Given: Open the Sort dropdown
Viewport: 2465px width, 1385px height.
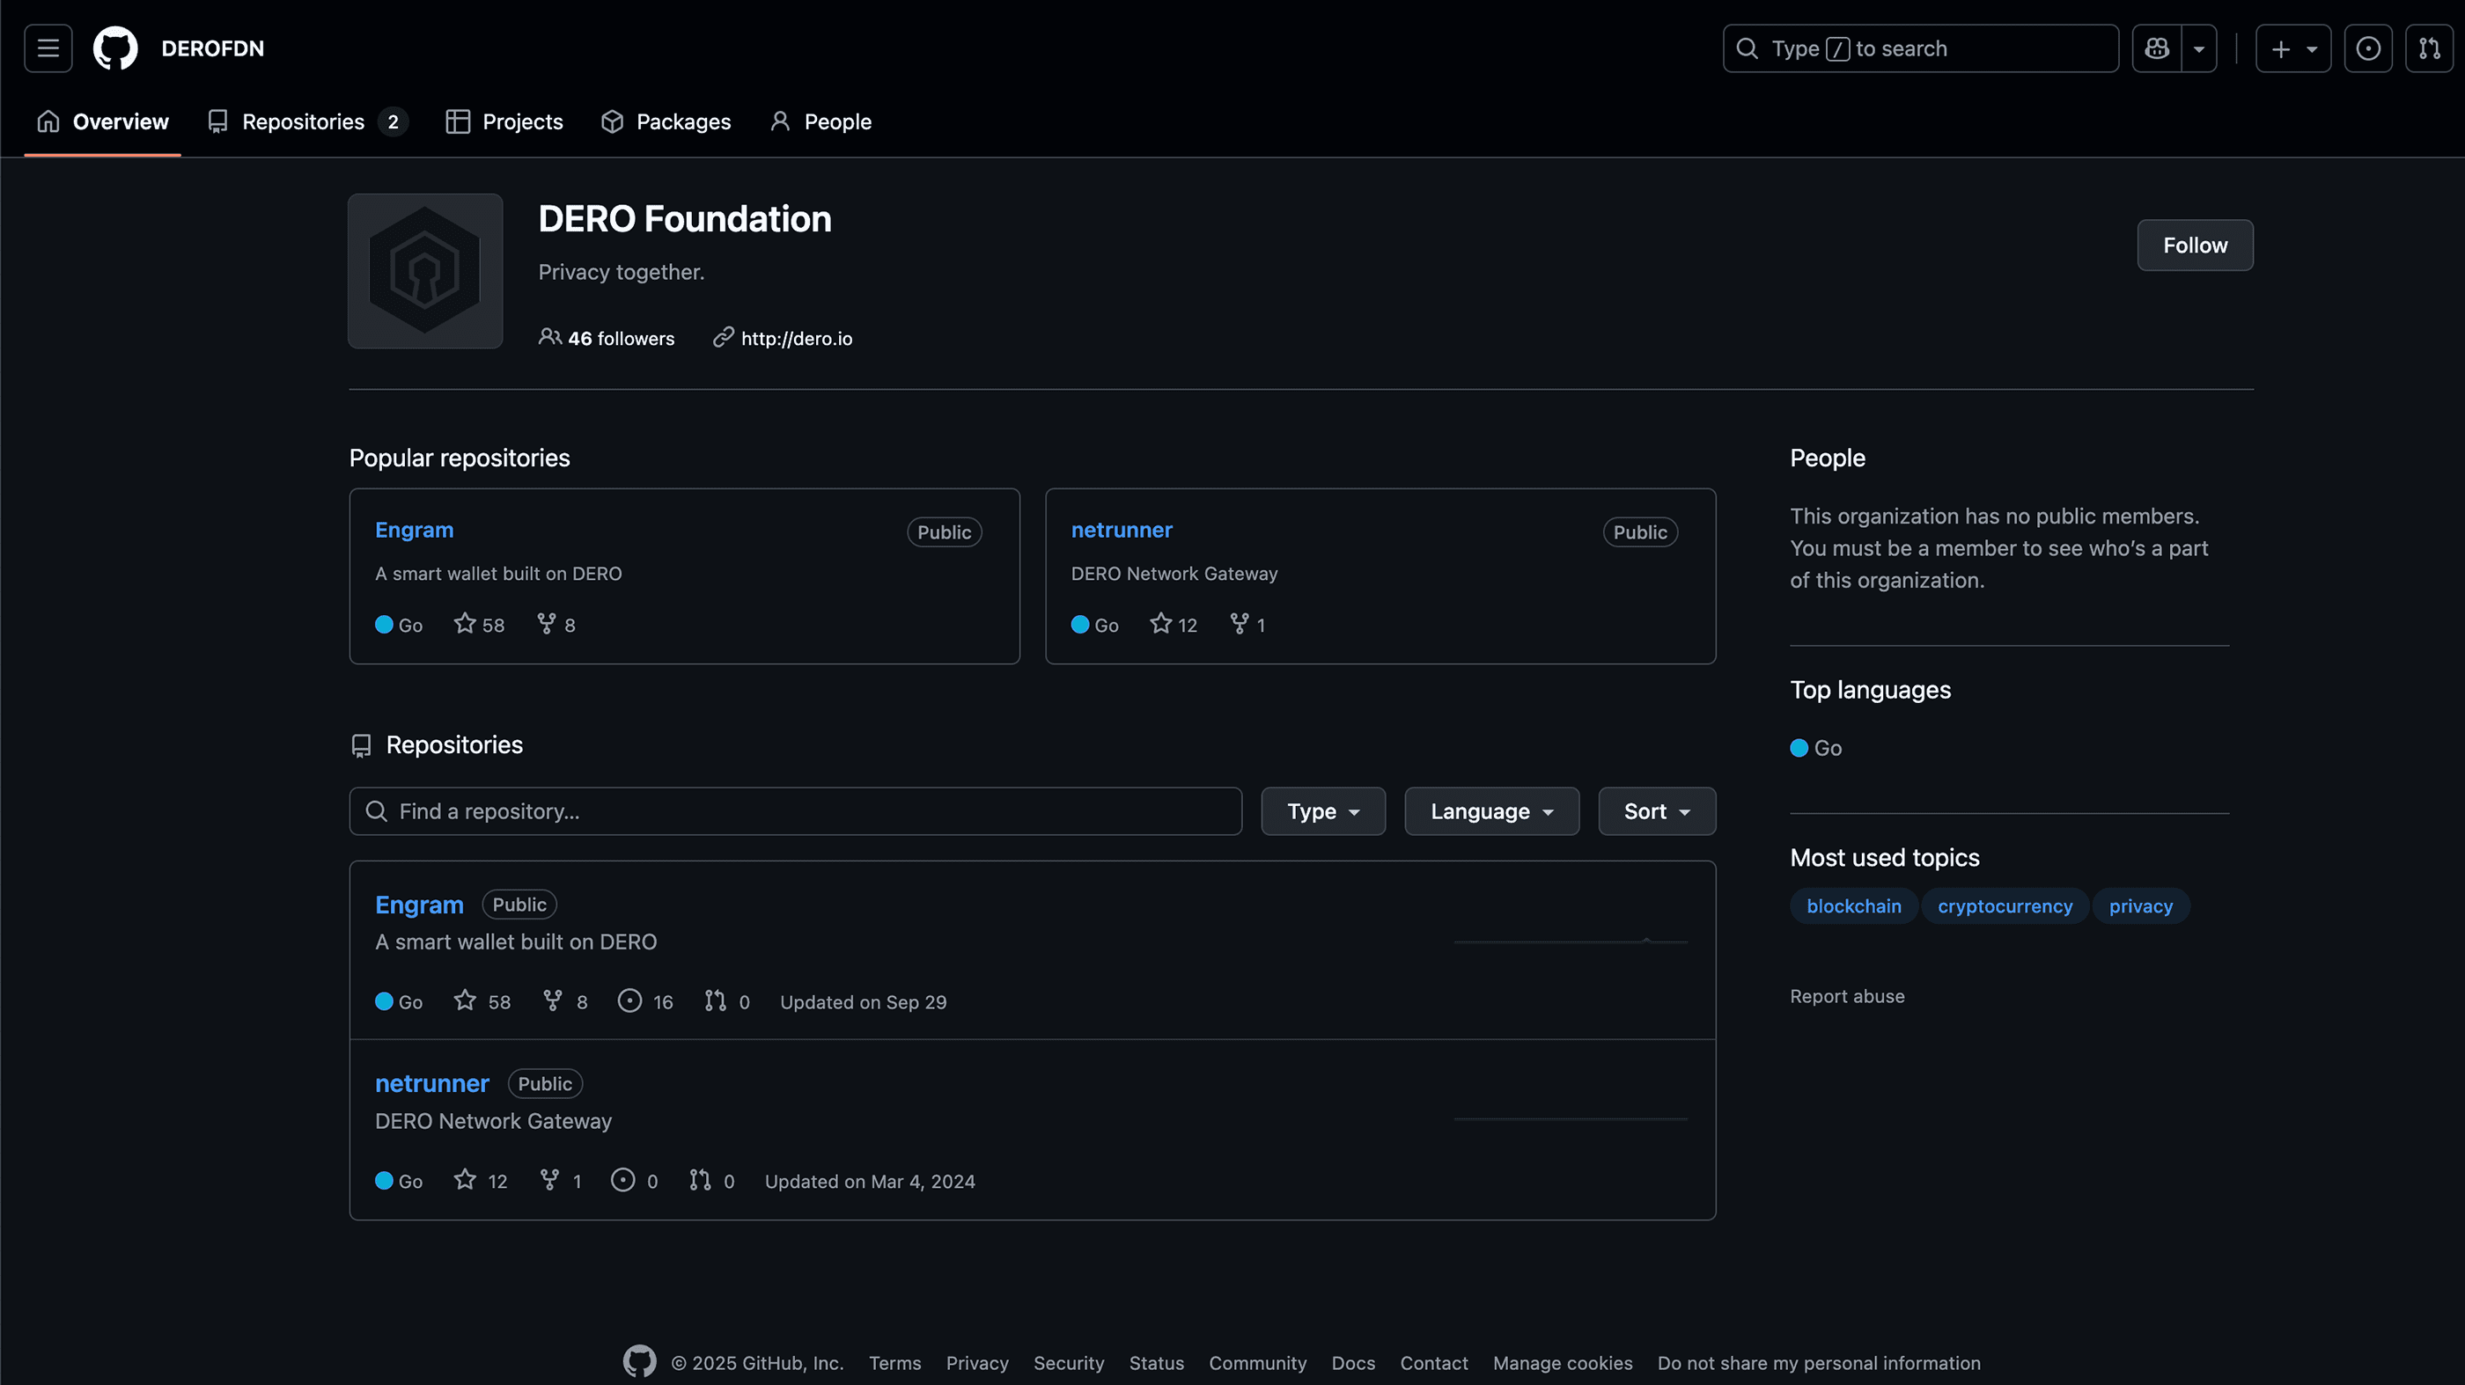Looking at the screenshot, I should click(x=1655, y=811).
